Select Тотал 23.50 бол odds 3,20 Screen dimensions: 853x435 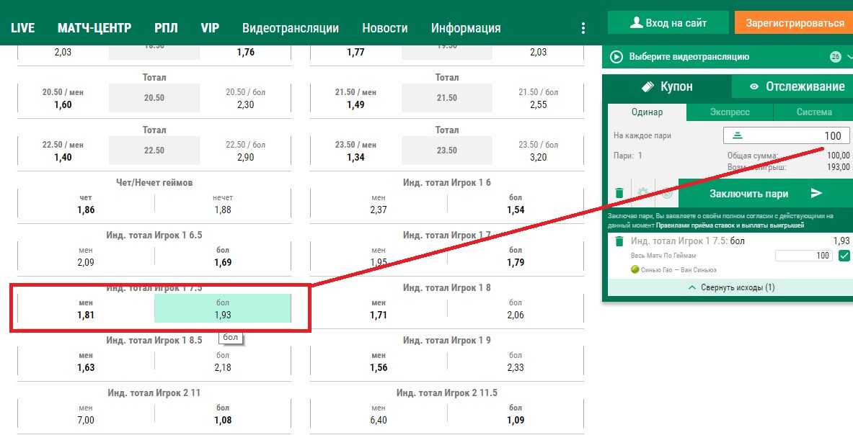pyautogui.click(x=538, y=151)
